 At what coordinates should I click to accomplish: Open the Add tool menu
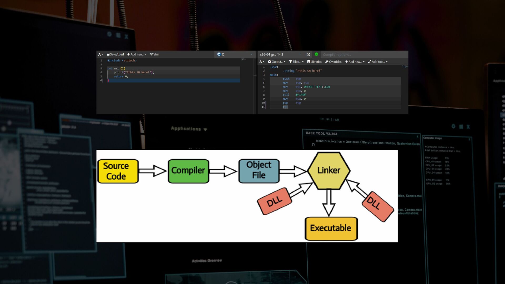click(378, 62)
